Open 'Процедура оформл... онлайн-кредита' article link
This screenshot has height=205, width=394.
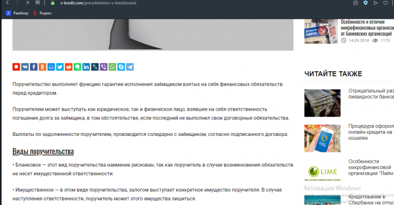(x=371, y=132)
